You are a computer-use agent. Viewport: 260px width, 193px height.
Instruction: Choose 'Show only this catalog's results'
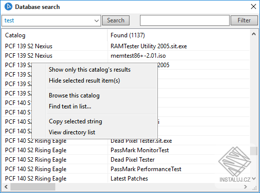[90, 70]
